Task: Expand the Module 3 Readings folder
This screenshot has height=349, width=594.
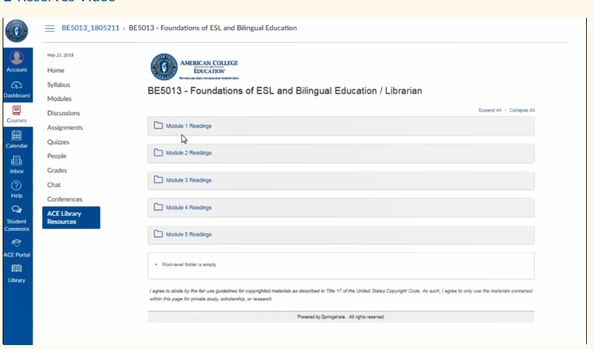Action: coord(341,180)
